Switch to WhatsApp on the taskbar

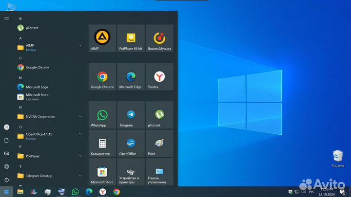[75, 192]
